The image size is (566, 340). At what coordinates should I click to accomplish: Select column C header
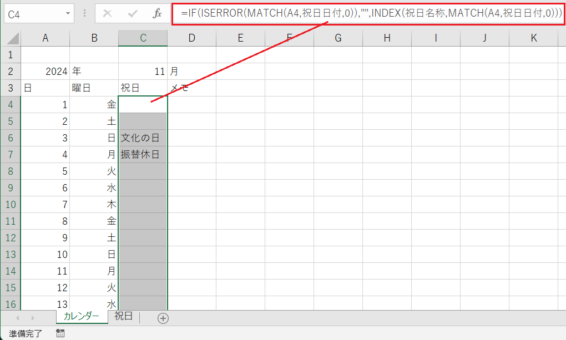tap(143, 38)
